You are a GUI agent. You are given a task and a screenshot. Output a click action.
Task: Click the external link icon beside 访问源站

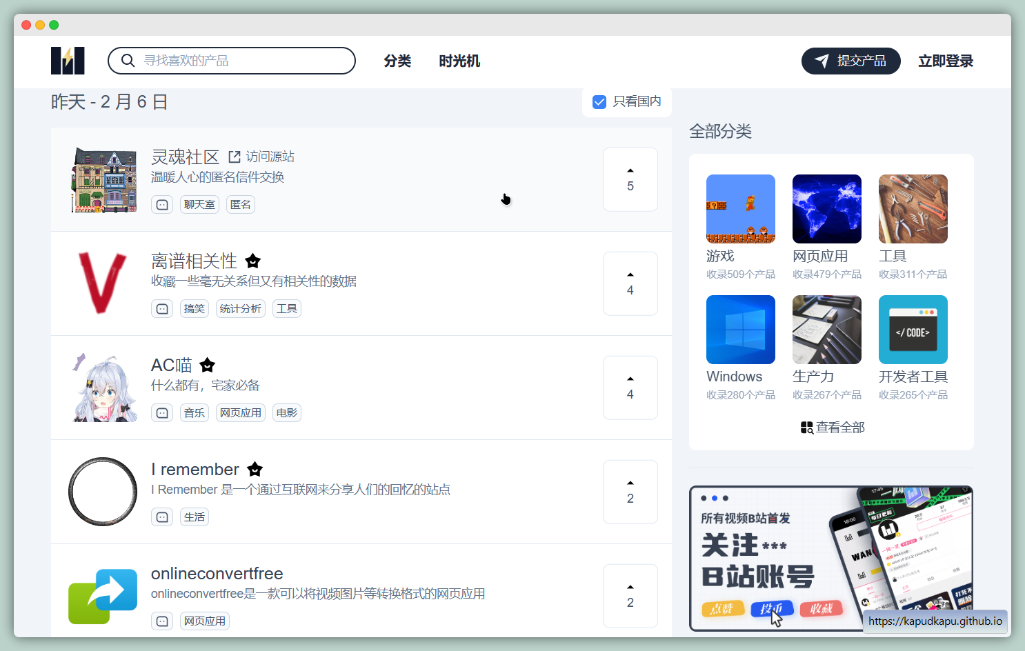point(235,157)
